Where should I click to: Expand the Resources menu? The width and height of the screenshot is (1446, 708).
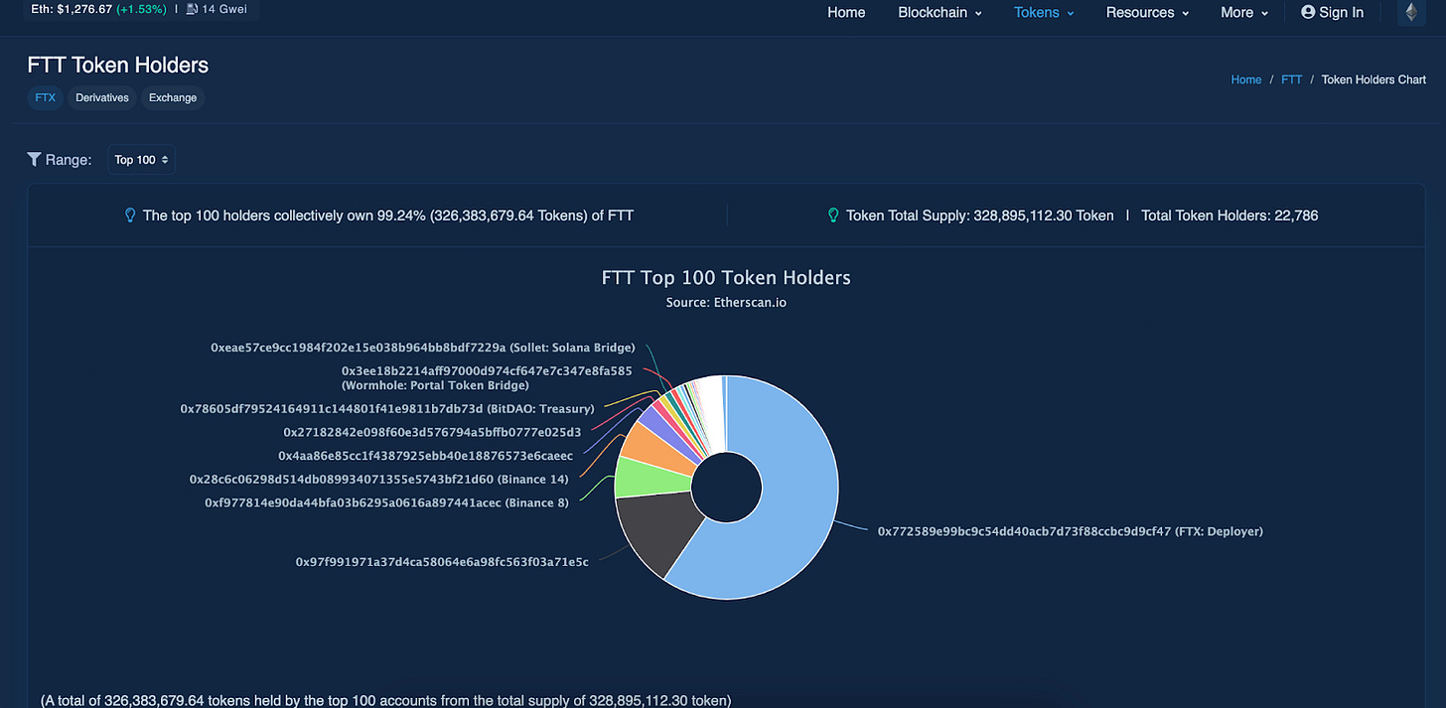[1147, 12]
